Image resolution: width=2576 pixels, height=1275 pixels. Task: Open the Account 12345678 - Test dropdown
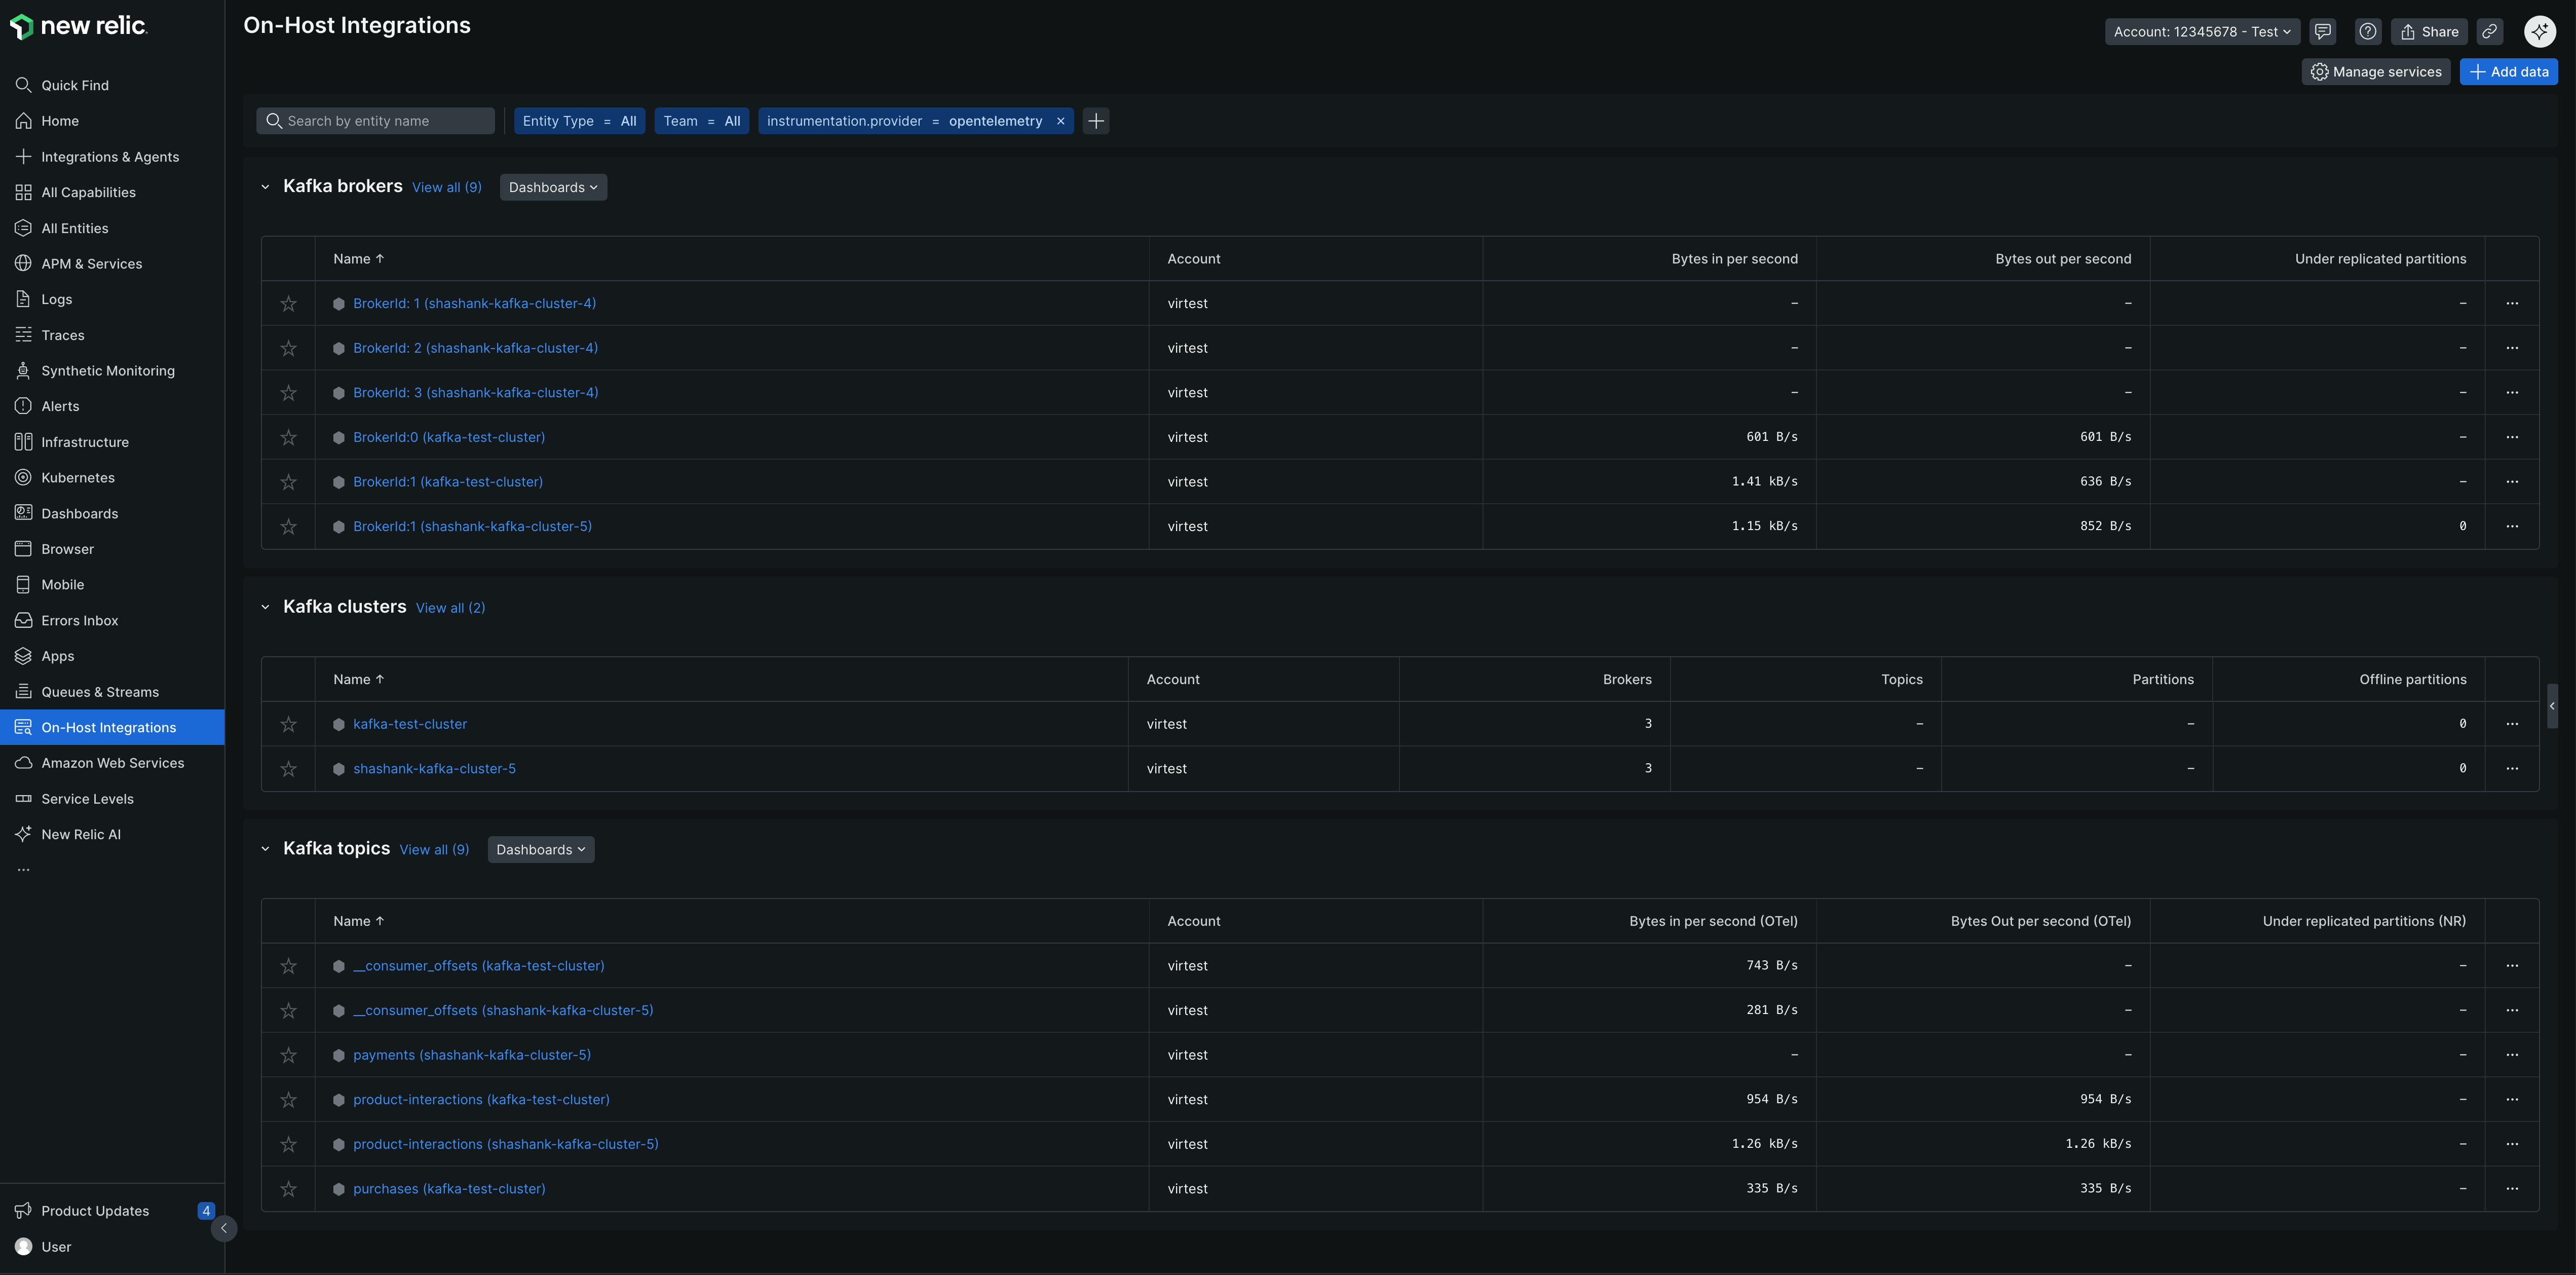[2201, 31]
